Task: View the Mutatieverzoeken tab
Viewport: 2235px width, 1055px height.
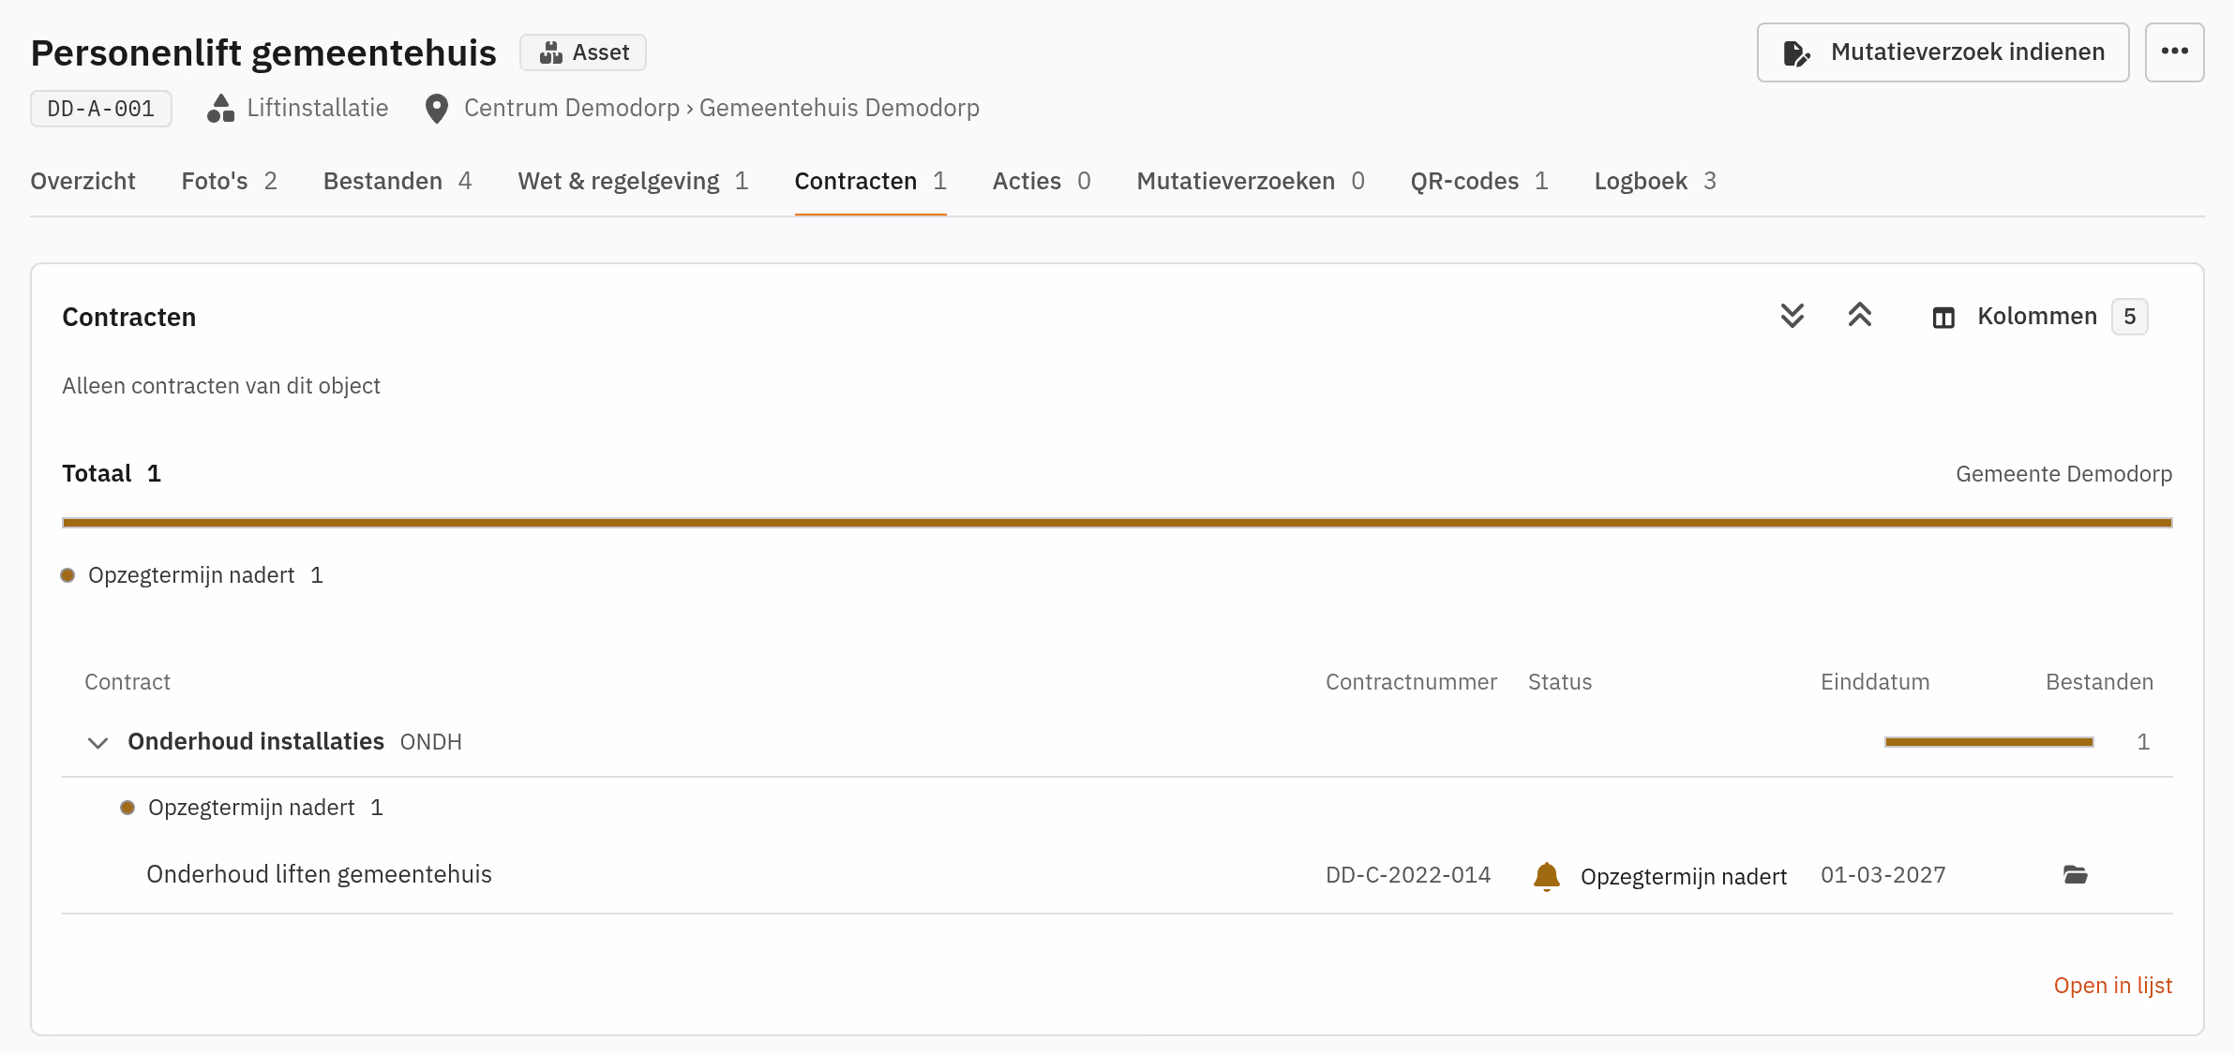Action: [1251, 181]
